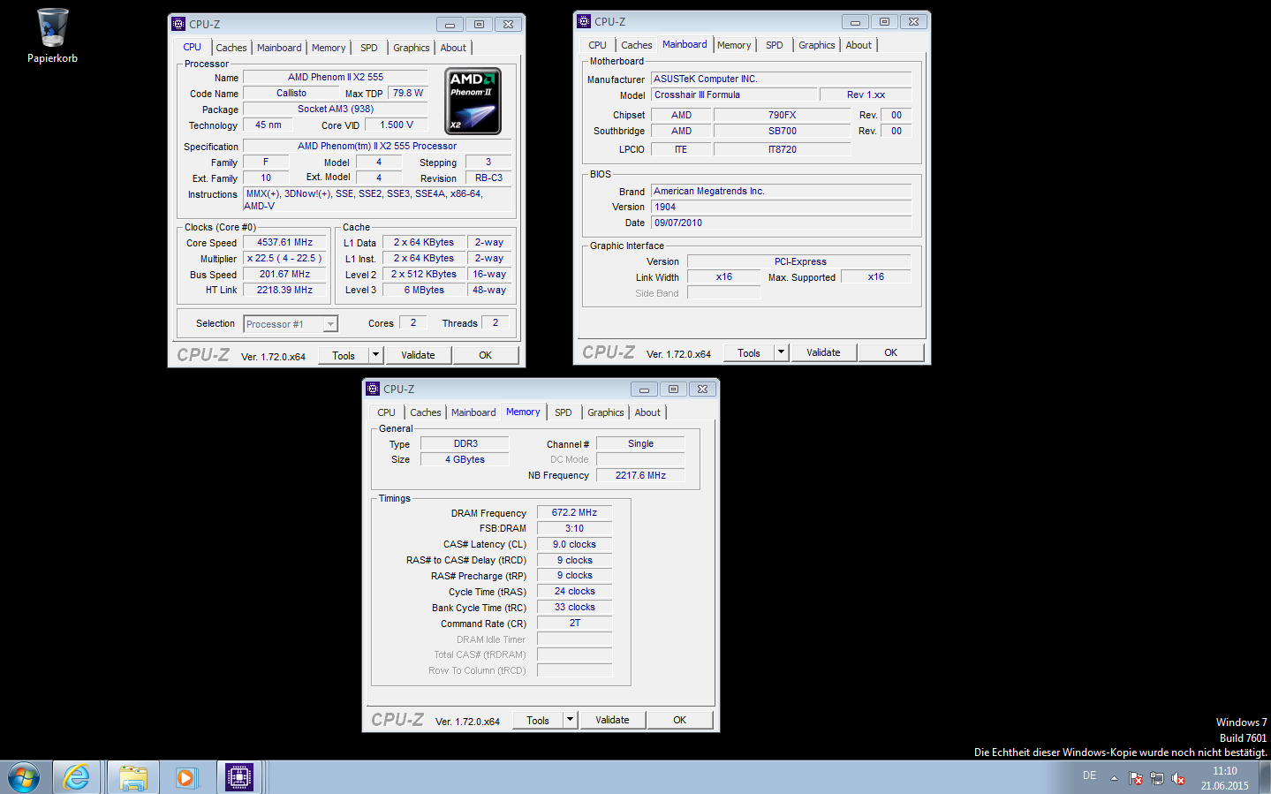Viewport: 1271px width, 794px height.
Task: Open About tab in CPU window
Action: click(453, 48)
